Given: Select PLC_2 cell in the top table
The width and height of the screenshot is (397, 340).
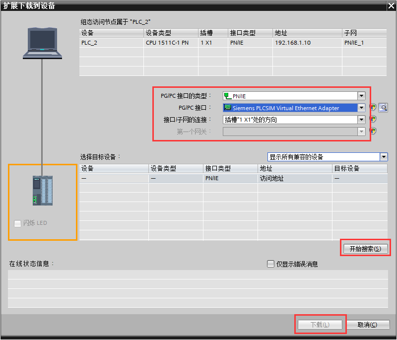Looking at the screenshot, I should pyautogui.click(x=111, y=43).
